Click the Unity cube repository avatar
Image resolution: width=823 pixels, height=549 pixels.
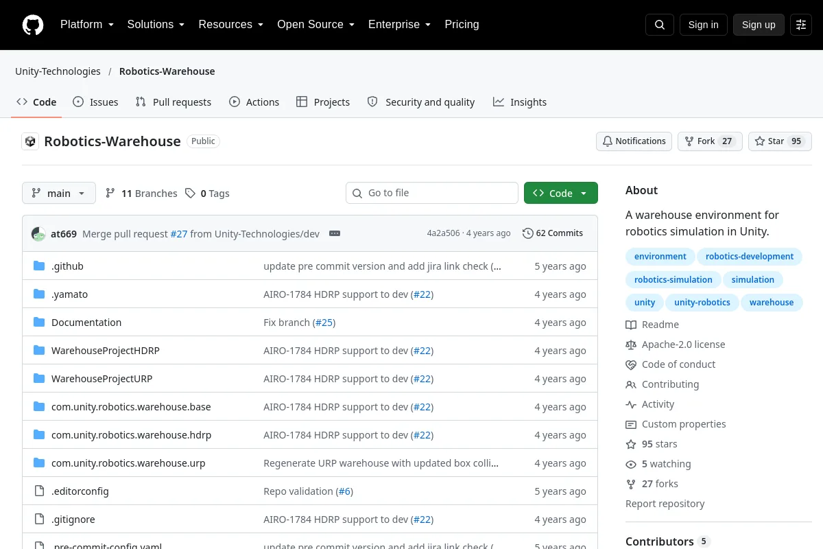pos(30,141)
